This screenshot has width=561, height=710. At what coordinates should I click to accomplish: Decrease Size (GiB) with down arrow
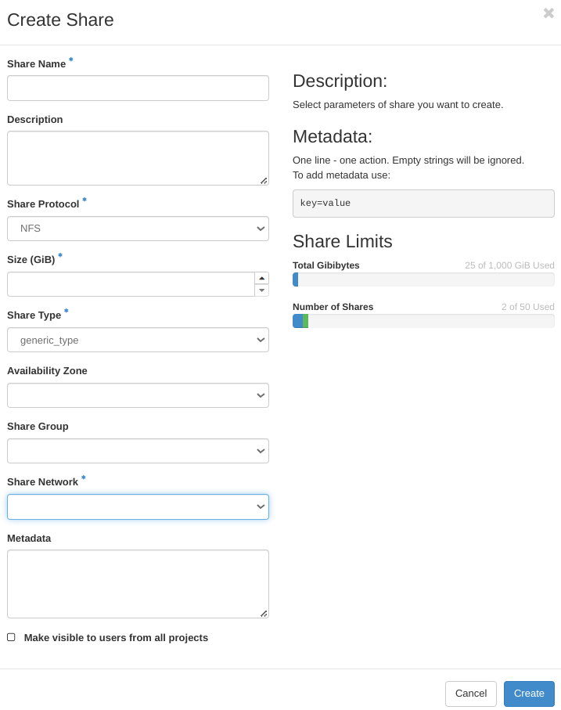tap(261, 290)
